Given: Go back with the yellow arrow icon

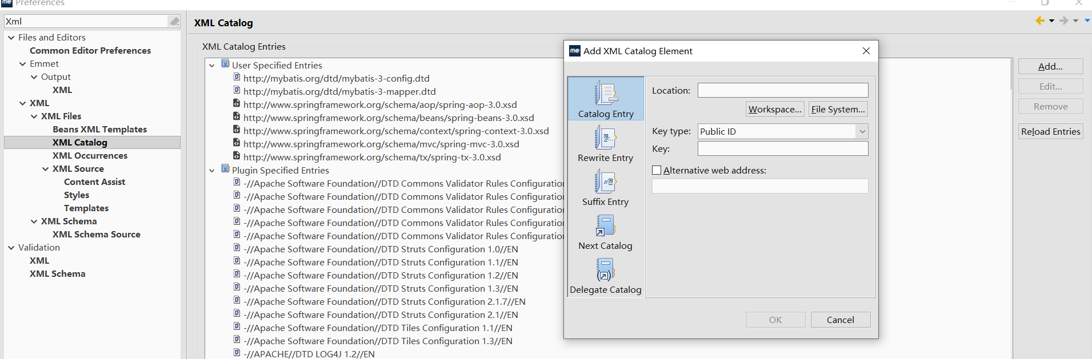Looking at the screenshot, I should 1040,21.
